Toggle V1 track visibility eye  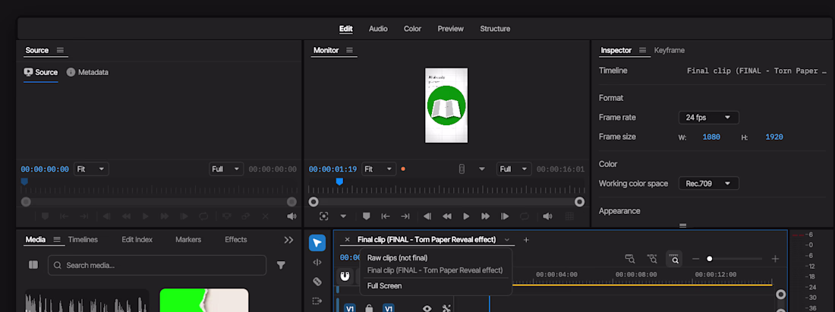click(427, 308)
